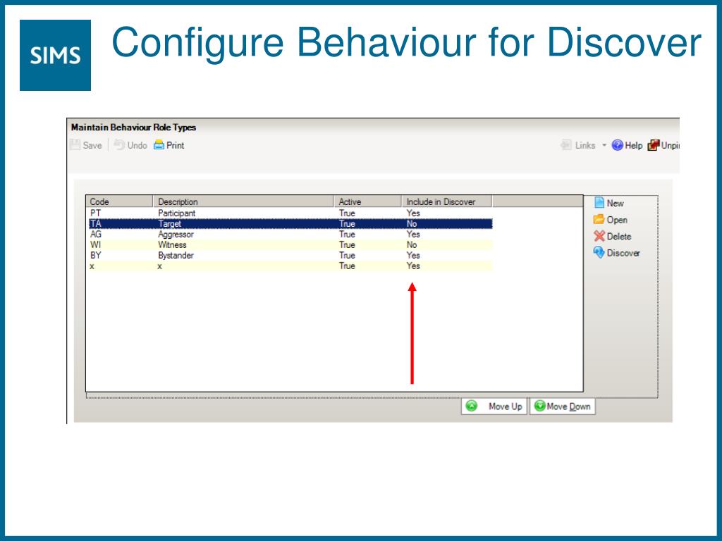
Task: Select the WI code cell
Action: [x=95, y=244]
